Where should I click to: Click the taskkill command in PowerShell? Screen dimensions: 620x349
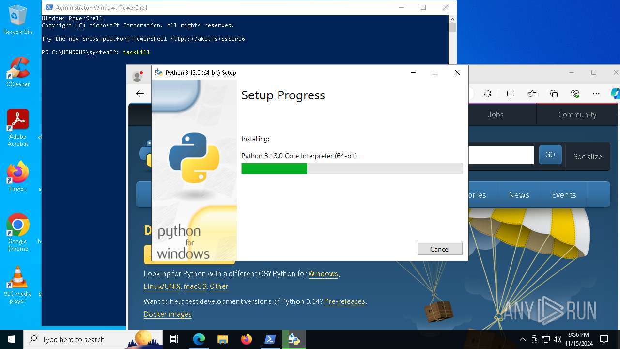[136, 52]
